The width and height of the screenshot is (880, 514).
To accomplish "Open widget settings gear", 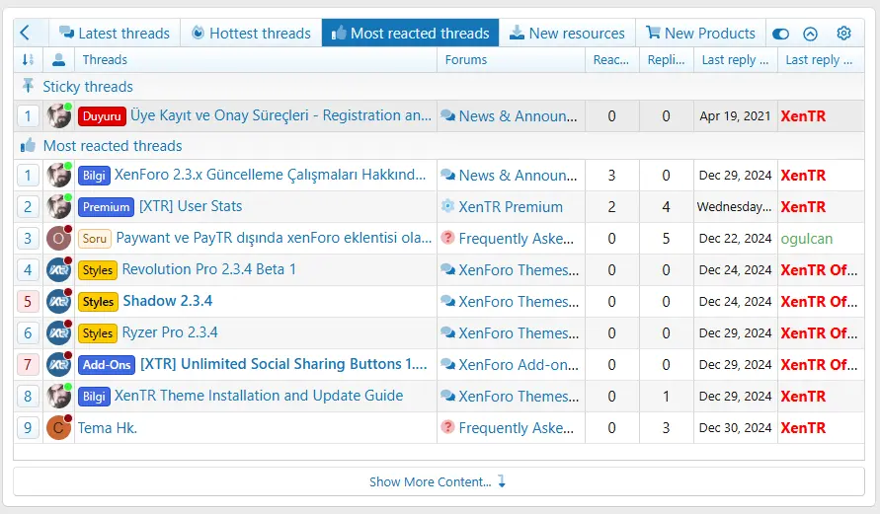I will (x=843, y=34).
